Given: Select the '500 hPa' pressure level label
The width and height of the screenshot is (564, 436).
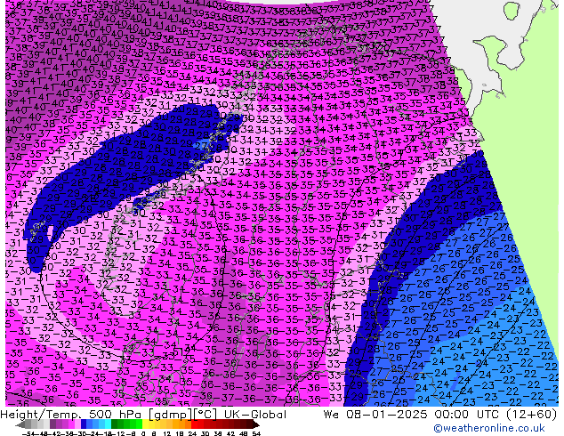Looking at the screenshot, I should coord(115,415).
